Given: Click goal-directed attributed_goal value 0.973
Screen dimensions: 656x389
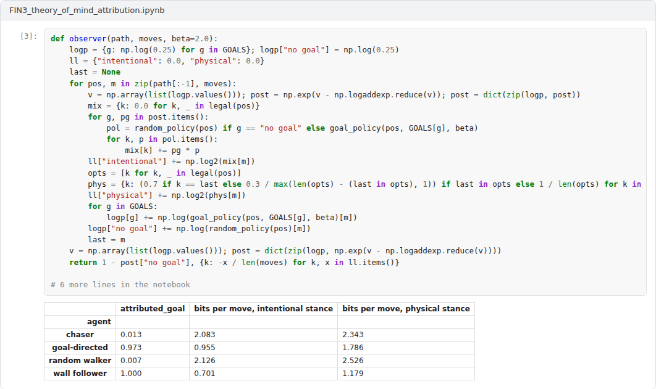Looking at the screenshot, I should click(x=131, y=347).
